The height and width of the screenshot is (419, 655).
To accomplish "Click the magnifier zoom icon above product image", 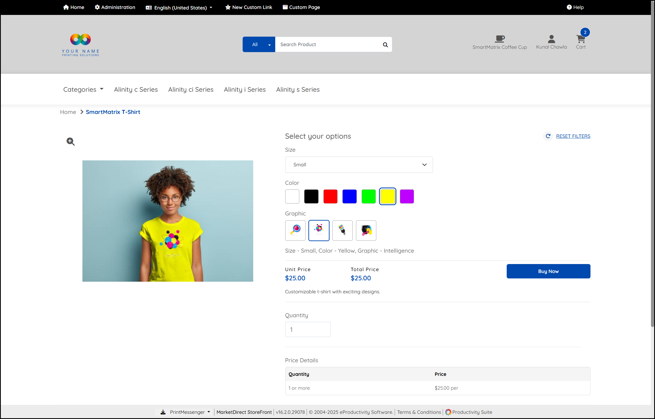I will pyautogui.click(x=70, y=141).
